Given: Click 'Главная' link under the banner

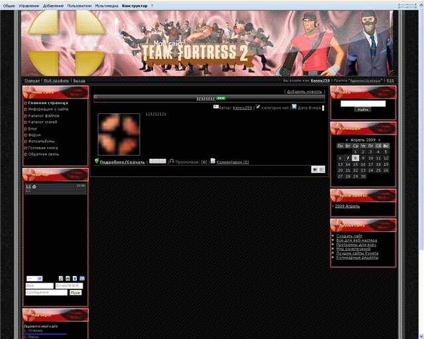Looking at the screenshot, I should point(32,81).
